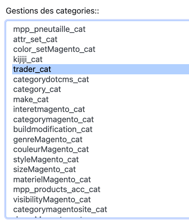Select visibilityMagento_cat in the list

click(101, 199)
